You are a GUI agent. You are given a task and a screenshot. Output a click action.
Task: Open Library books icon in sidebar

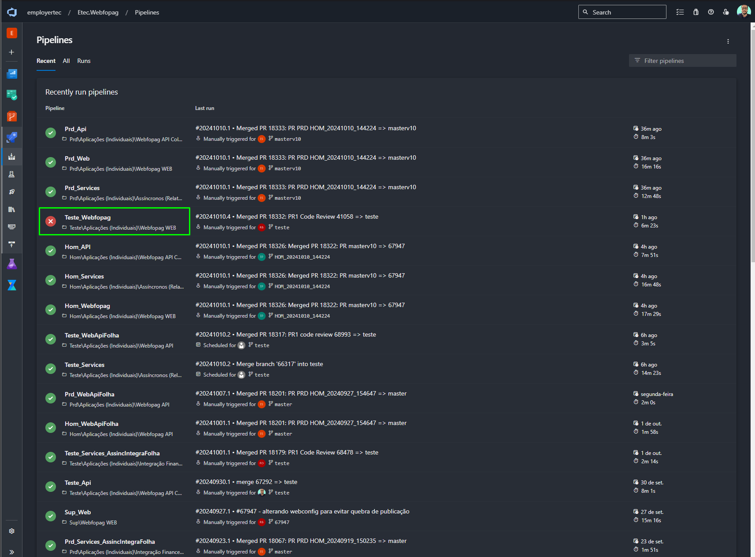12,209
